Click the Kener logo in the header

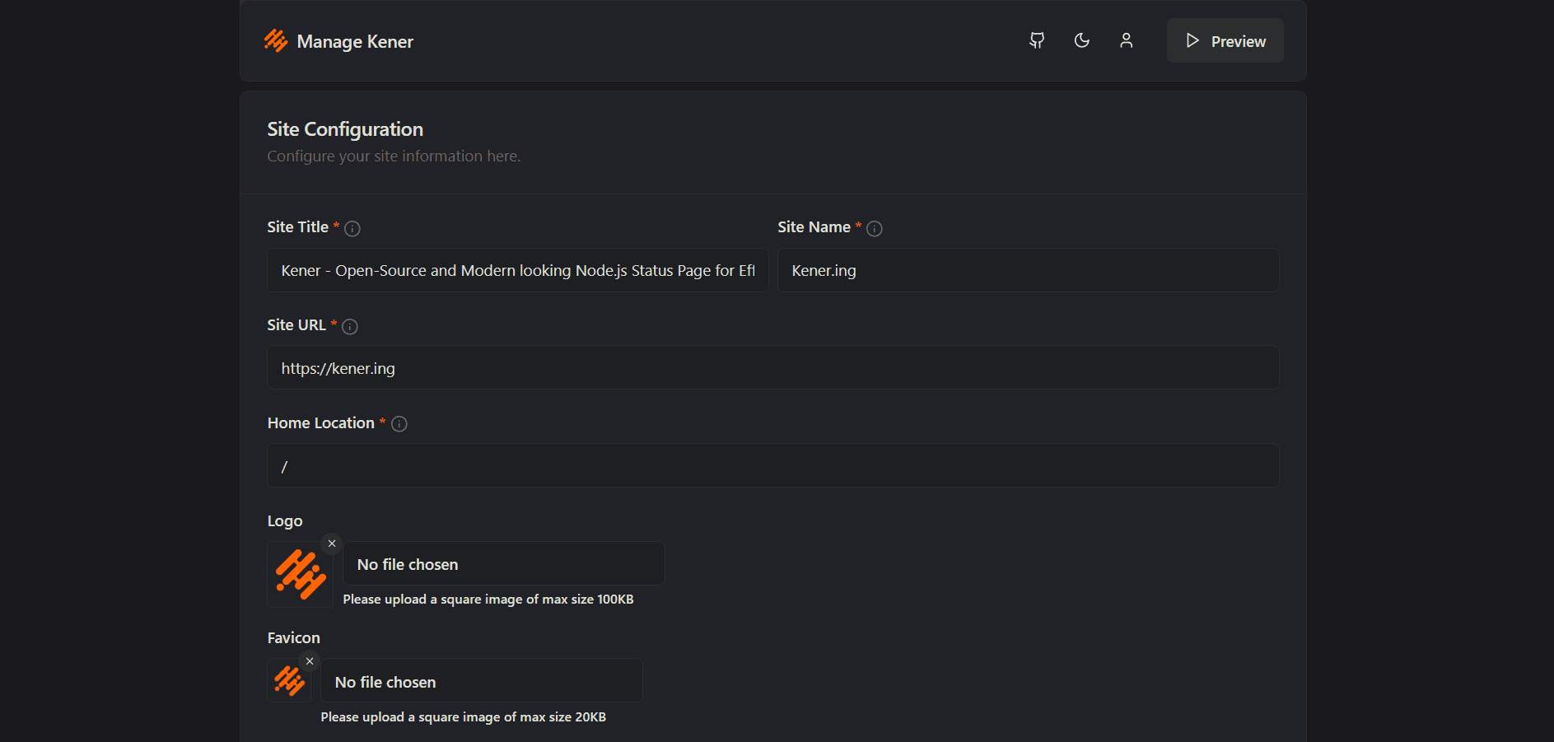[275, 40]
